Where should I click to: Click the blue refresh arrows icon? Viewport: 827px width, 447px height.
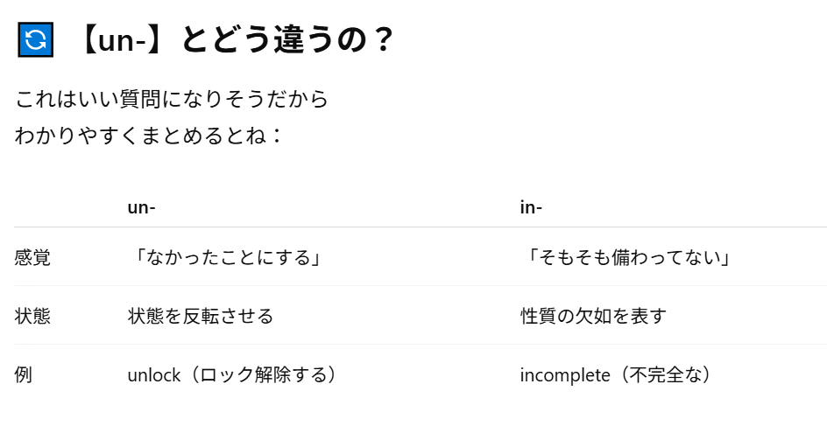click(35, 39)
